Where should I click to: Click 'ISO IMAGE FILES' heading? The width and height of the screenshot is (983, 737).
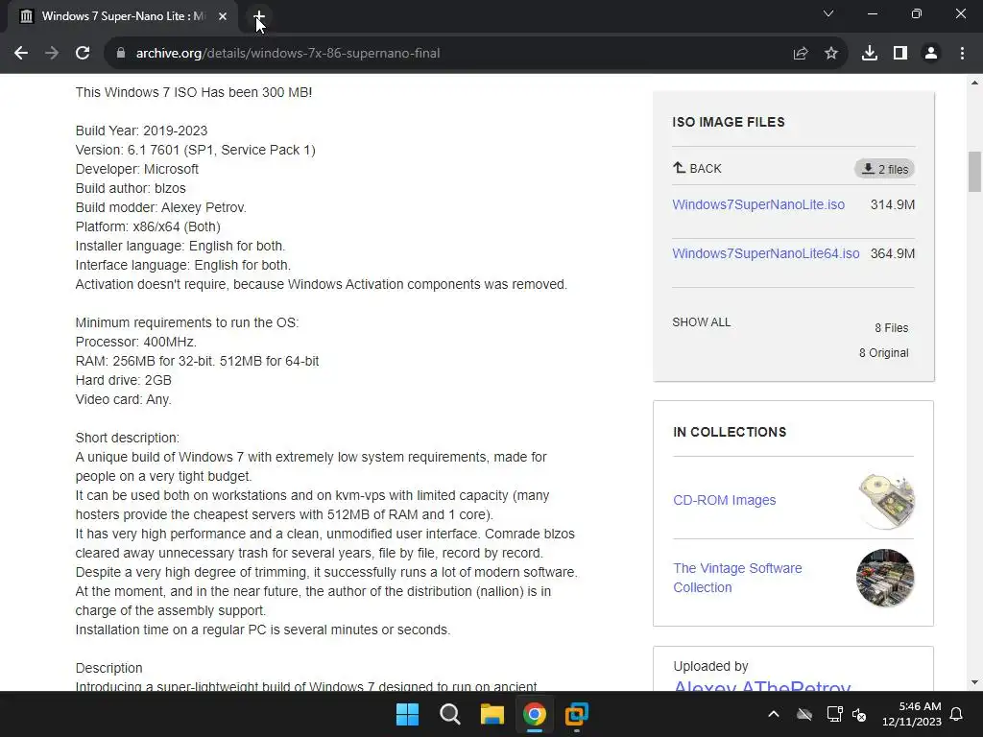click(x=729, y=122)
